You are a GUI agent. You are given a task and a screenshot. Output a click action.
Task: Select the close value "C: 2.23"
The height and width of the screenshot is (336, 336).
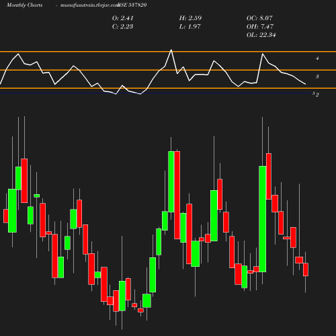pyautogui.click(x=122, y=26)
